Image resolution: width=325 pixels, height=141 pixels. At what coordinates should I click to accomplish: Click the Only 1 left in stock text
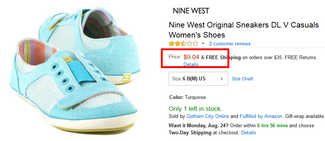[x=195, y=109]
